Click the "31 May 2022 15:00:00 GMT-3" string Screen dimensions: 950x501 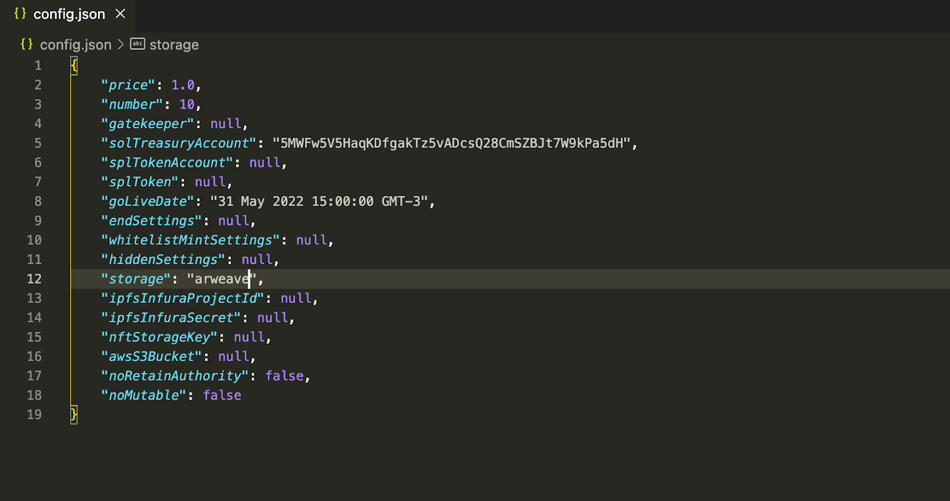pos(319,202)
